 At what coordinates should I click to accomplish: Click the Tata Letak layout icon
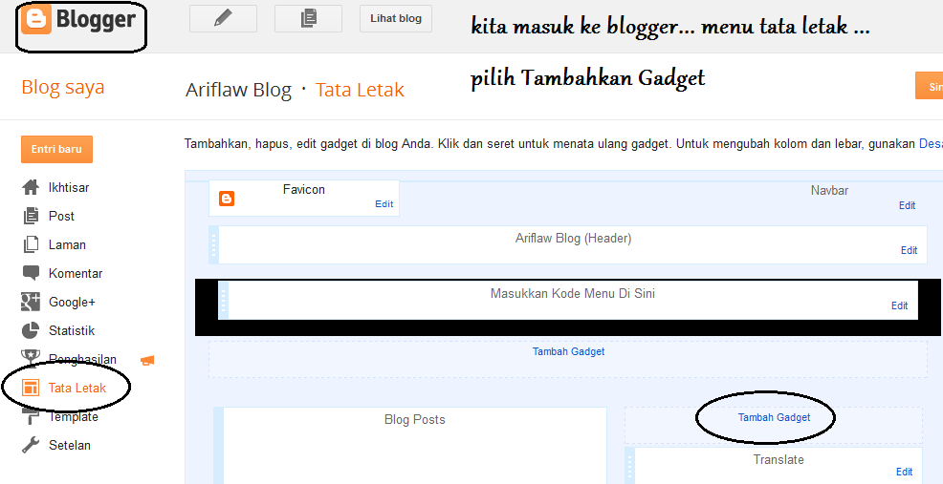[31, 388]
